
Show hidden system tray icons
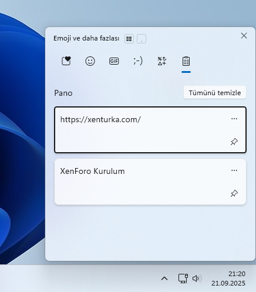click(x=164, y=278)
